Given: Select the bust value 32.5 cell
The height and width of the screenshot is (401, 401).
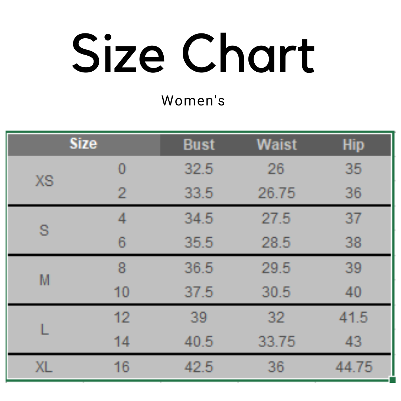Looking at the screenshot, I should point(199,169).
